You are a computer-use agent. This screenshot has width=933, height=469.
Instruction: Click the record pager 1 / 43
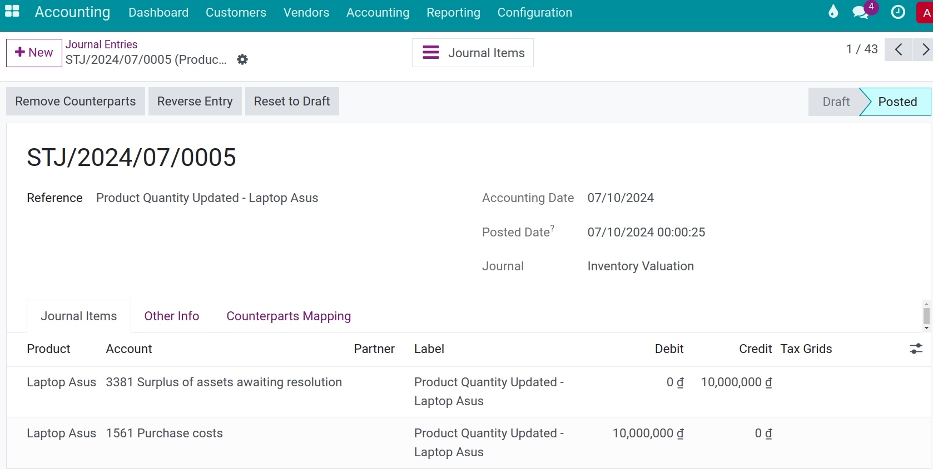862,49
